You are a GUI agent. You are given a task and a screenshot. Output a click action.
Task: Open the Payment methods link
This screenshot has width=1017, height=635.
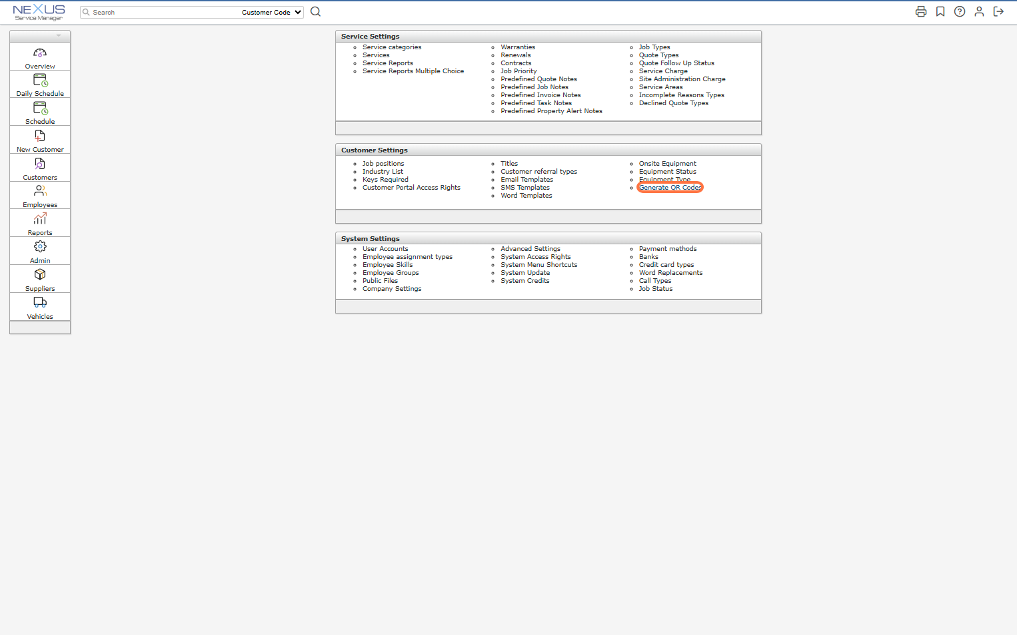[668, 249]
